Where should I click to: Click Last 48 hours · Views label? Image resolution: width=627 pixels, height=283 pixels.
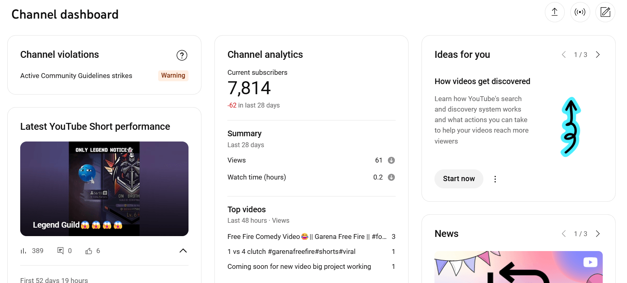click(x=258, y=221)
